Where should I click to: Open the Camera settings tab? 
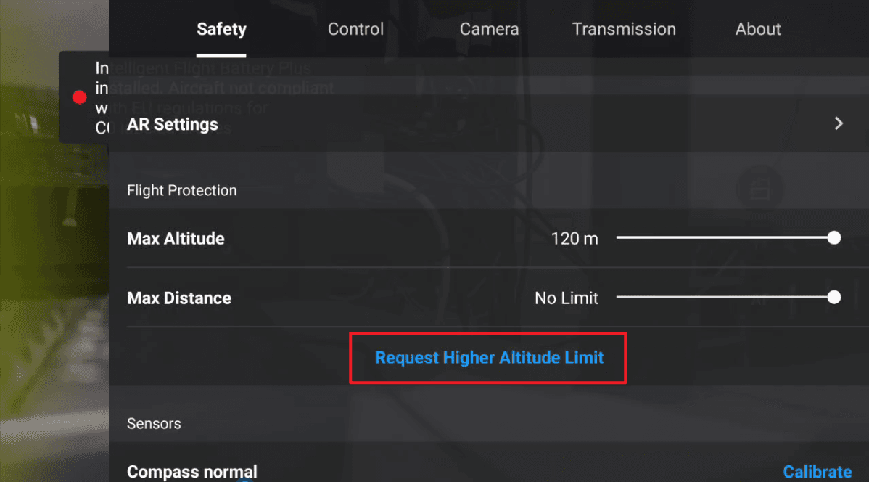click(x=489, y=29)
